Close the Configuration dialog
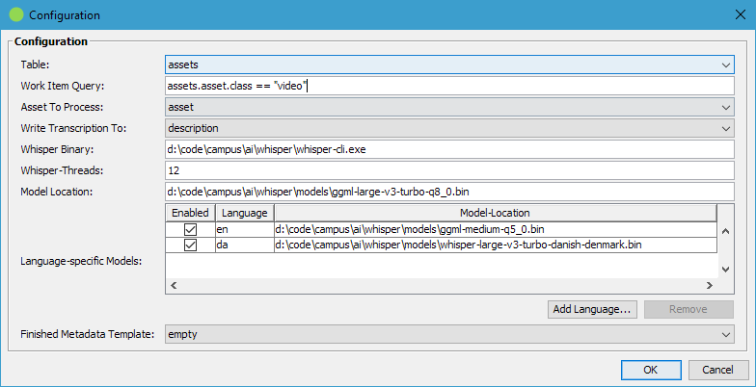 tap(741, 15)
